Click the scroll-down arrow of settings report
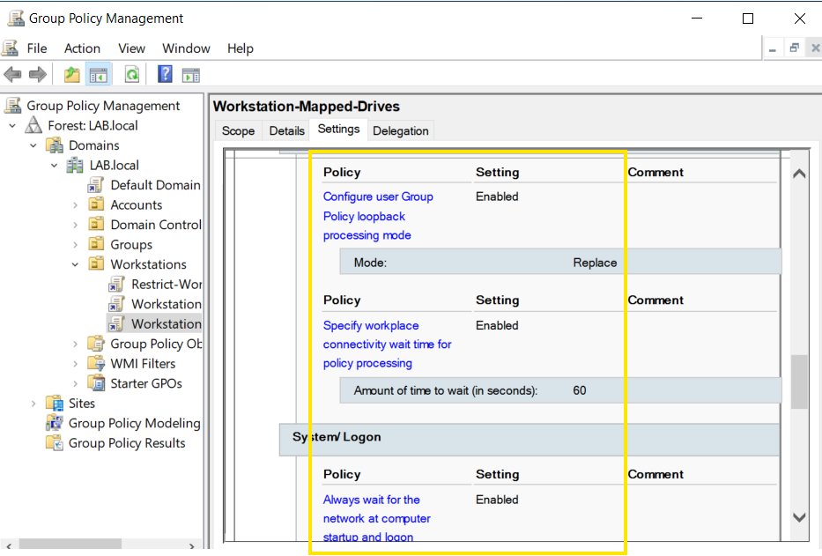Screen dimensions: 822x556 [799, 518]
